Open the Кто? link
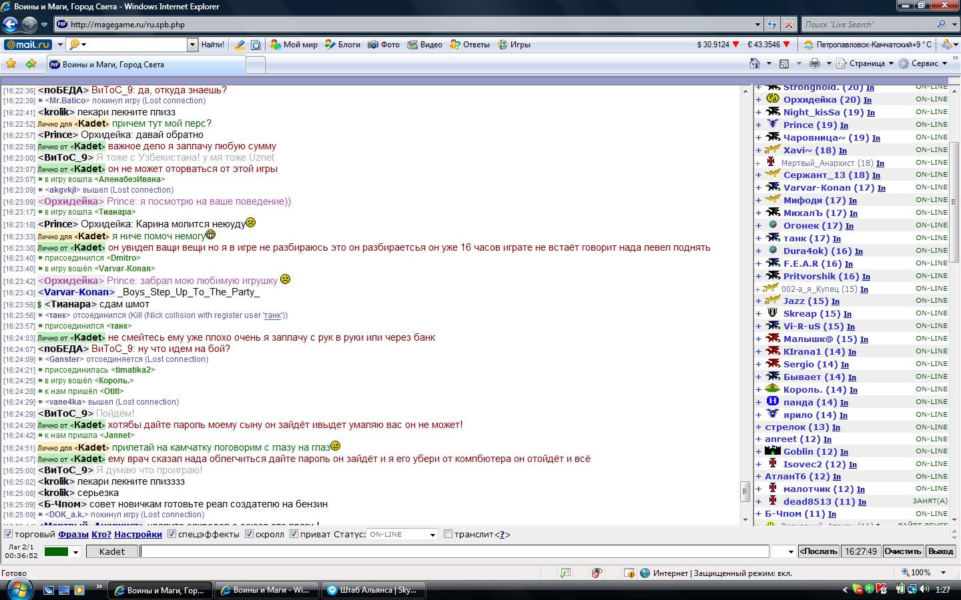This screenshot has width=961, height=600. 101,534
